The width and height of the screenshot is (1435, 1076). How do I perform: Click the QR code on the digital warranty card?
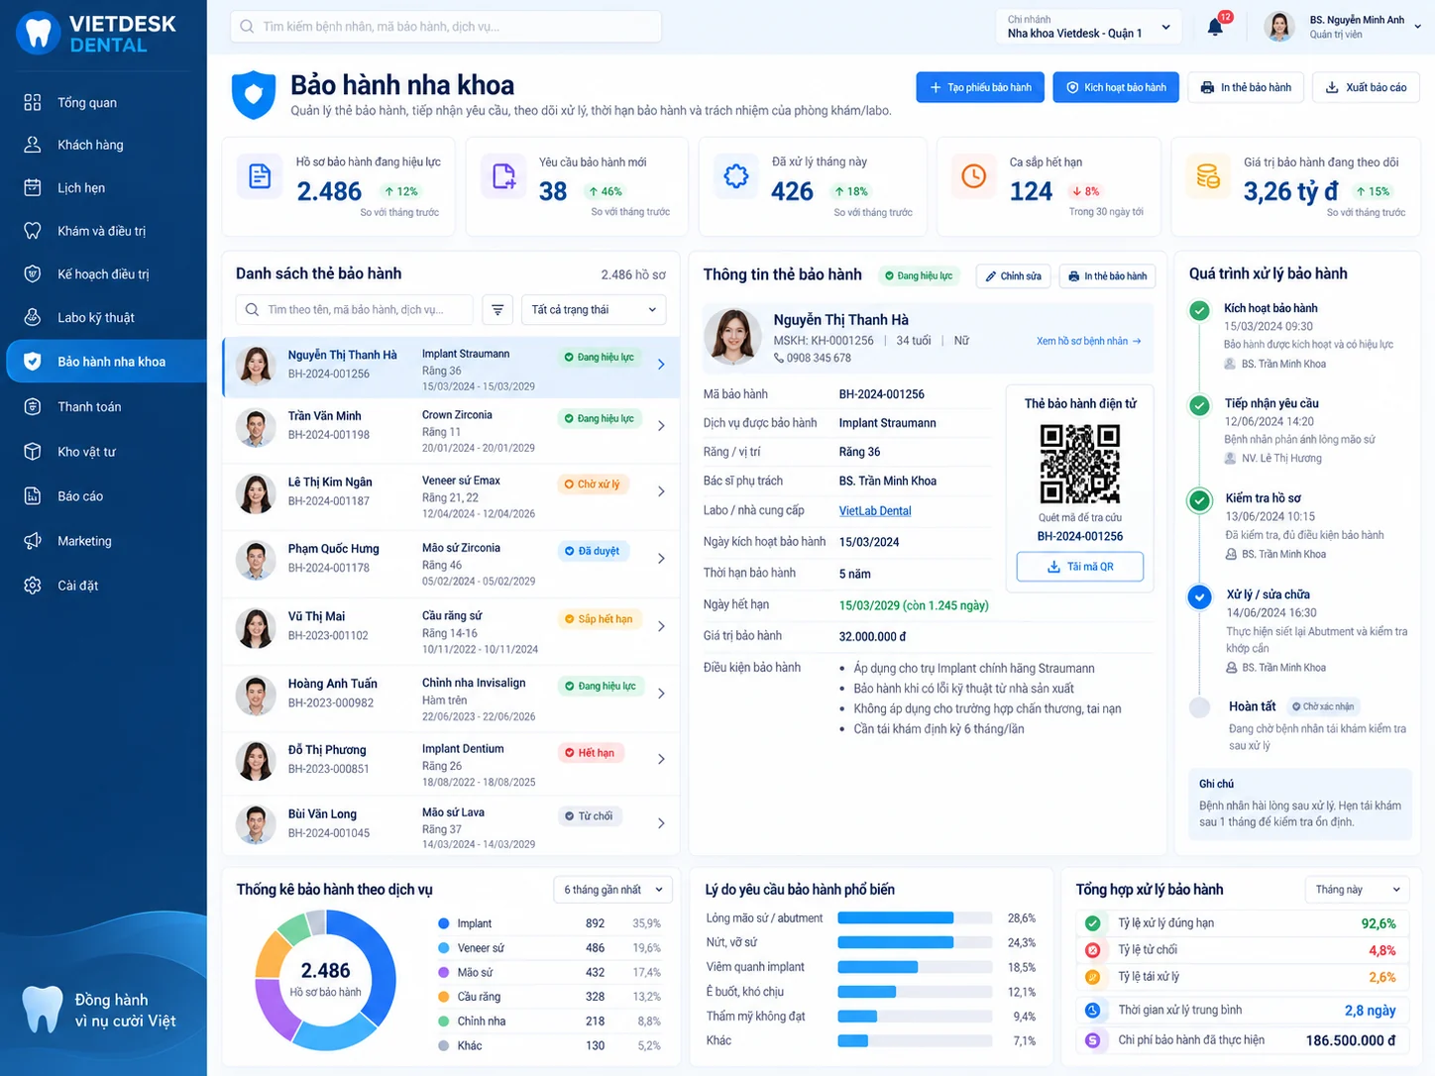(1080, 465)
